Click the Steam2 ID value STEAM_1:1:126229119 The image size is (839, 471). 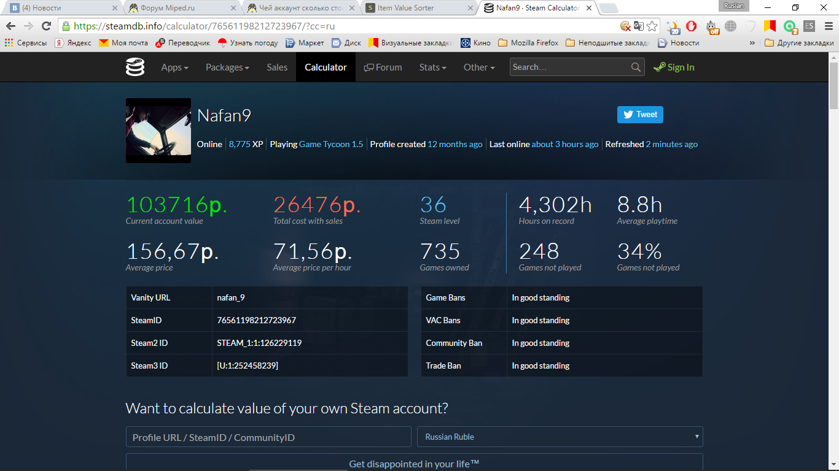tap(259, 343)
